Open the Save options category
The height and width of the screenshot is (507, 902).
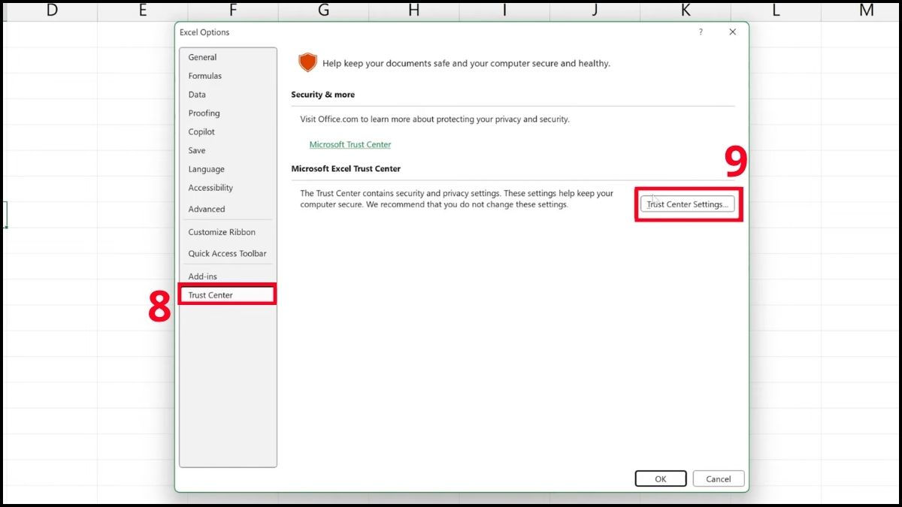[x=228, y=150]
